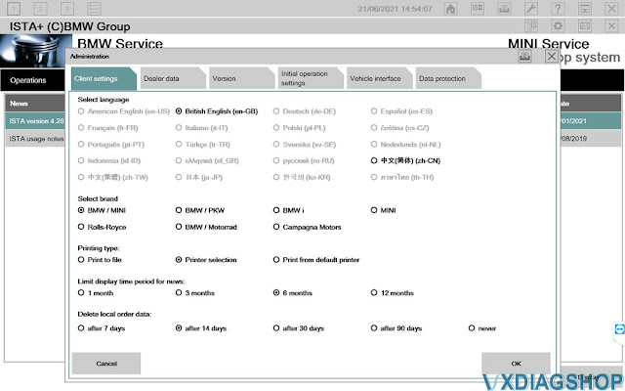Image resolution: width=625 pixels, height=391 pixels.
Task: Set delete local order data to never
Action: pos(482,328)
